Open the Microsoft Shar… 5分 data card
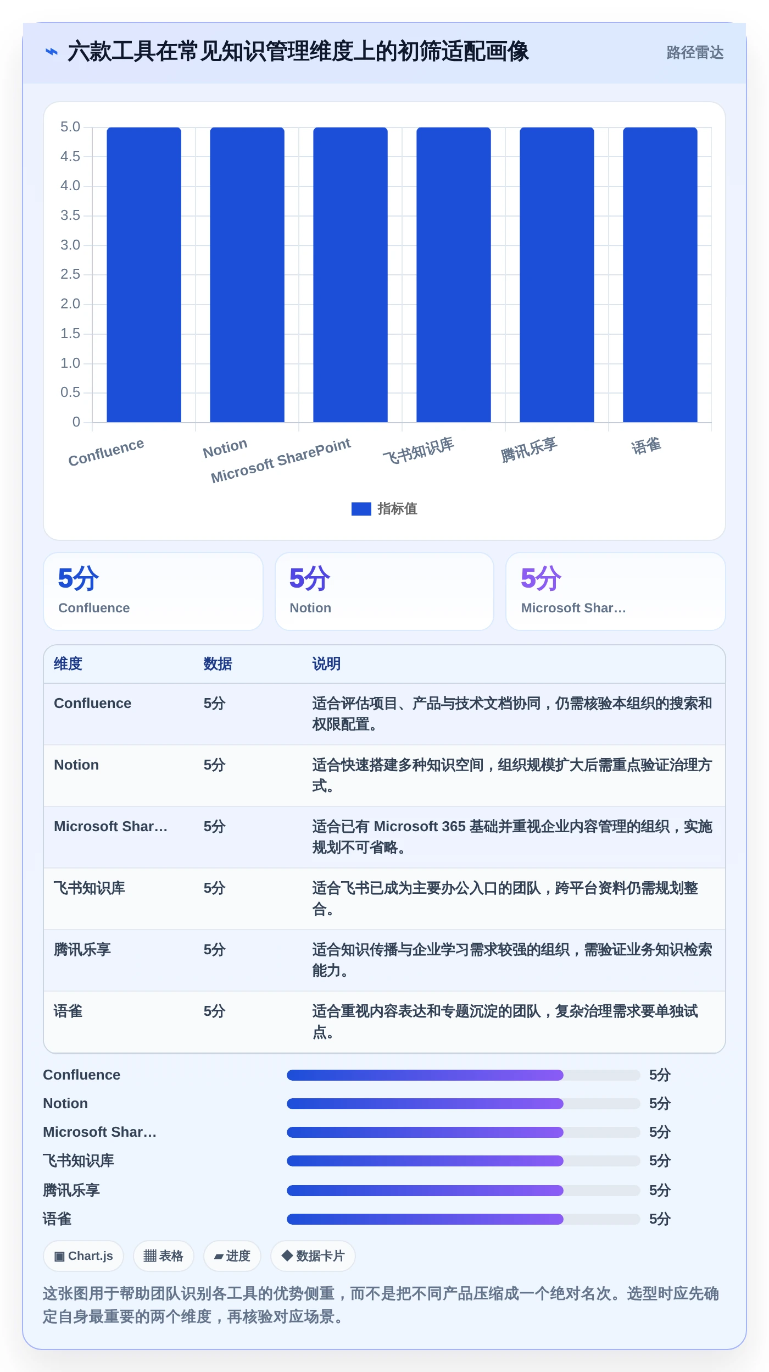The width and height of the screenshot is (769, 1372). 616,591
